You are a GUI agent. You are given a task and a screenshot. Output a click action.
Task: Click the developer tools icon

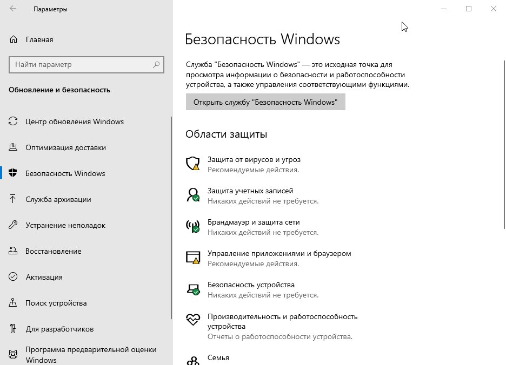click(12, 328)
